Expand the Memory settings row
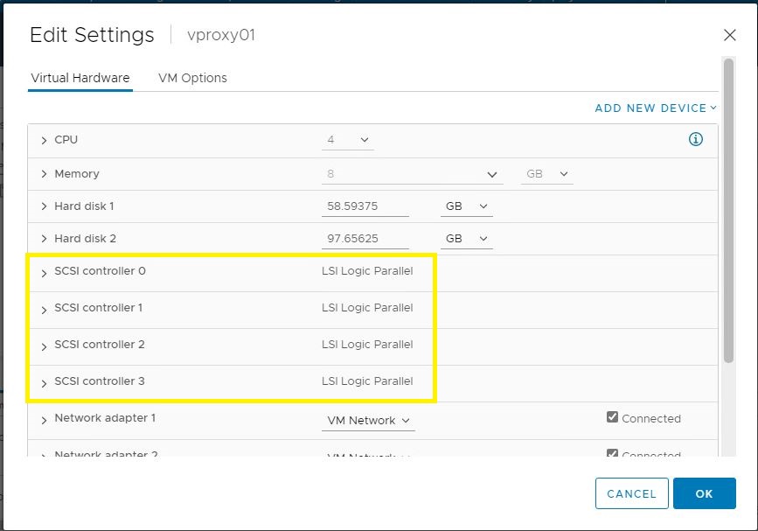The image size is (758, 531). (44, 174)
